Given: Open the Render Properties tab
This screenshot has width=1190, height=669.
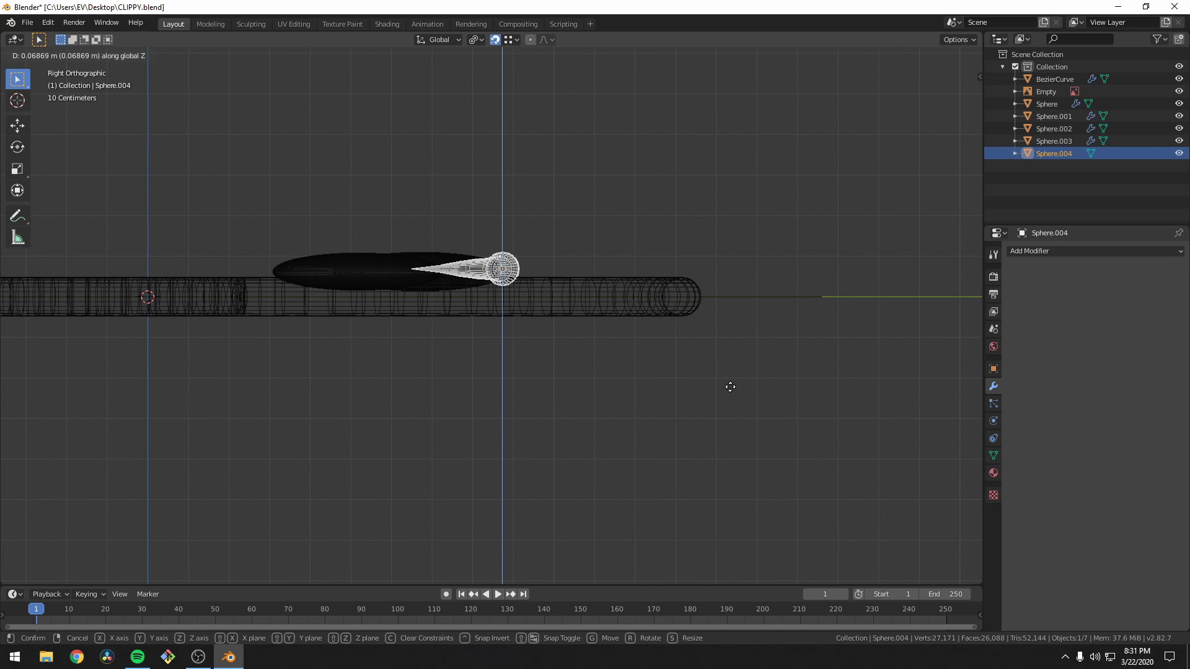Looking at the screenshot, I should click(993, 277).
